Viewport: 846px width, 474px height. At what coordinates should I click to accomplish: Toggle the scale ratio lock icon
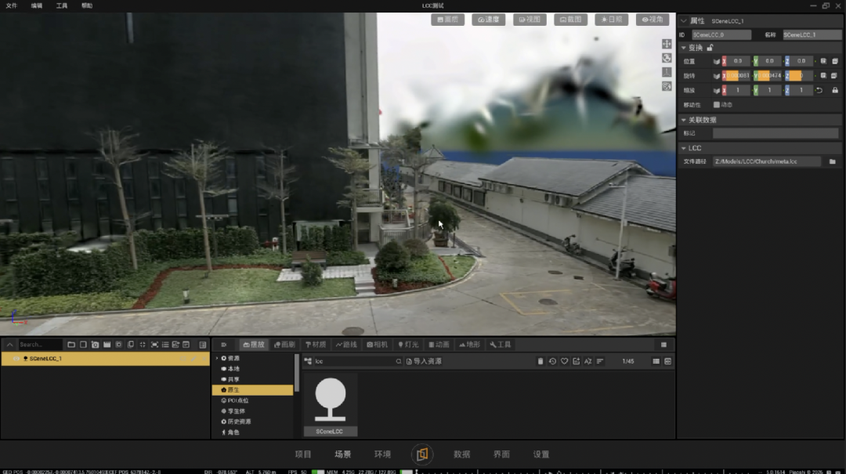click(835, 90)
